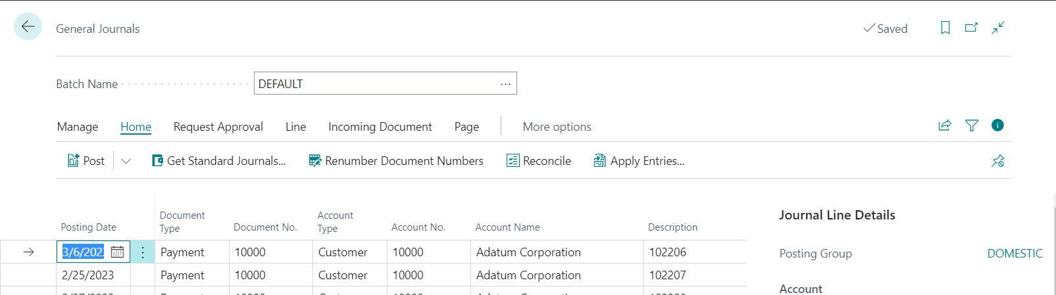This screenshot has height=295, width=1056.
Task: Open the Request Approval menu
Action: click(x=218, y=127)
